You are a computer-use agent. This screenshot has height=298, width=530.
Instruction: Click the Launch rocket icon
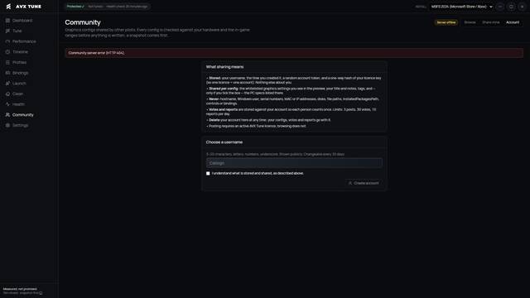7,84
